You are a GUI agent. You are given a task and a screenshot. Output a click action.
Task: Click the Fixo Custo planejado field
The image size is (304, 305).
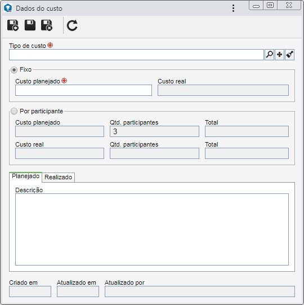click(83, 90)
